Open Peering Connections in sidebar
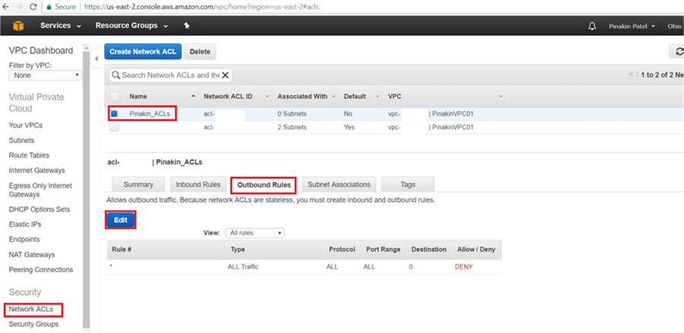Image resolution: width=684 pixels, height=333 pixels. coord(41,269)
